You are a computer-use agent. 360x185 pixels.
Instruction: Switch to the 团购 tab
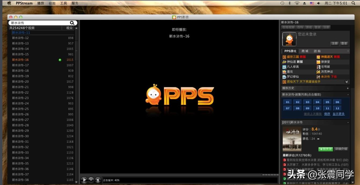[x=317, y=51]
